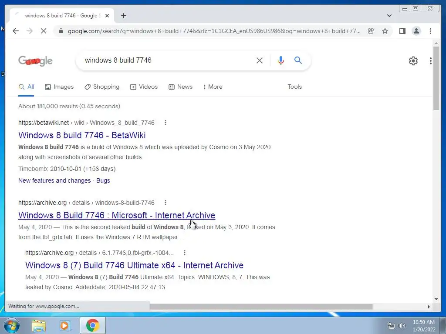Open Windows Explorer from taskbar
The height and width of the screenshot is (334, 446).
click(x=39, y=325)
